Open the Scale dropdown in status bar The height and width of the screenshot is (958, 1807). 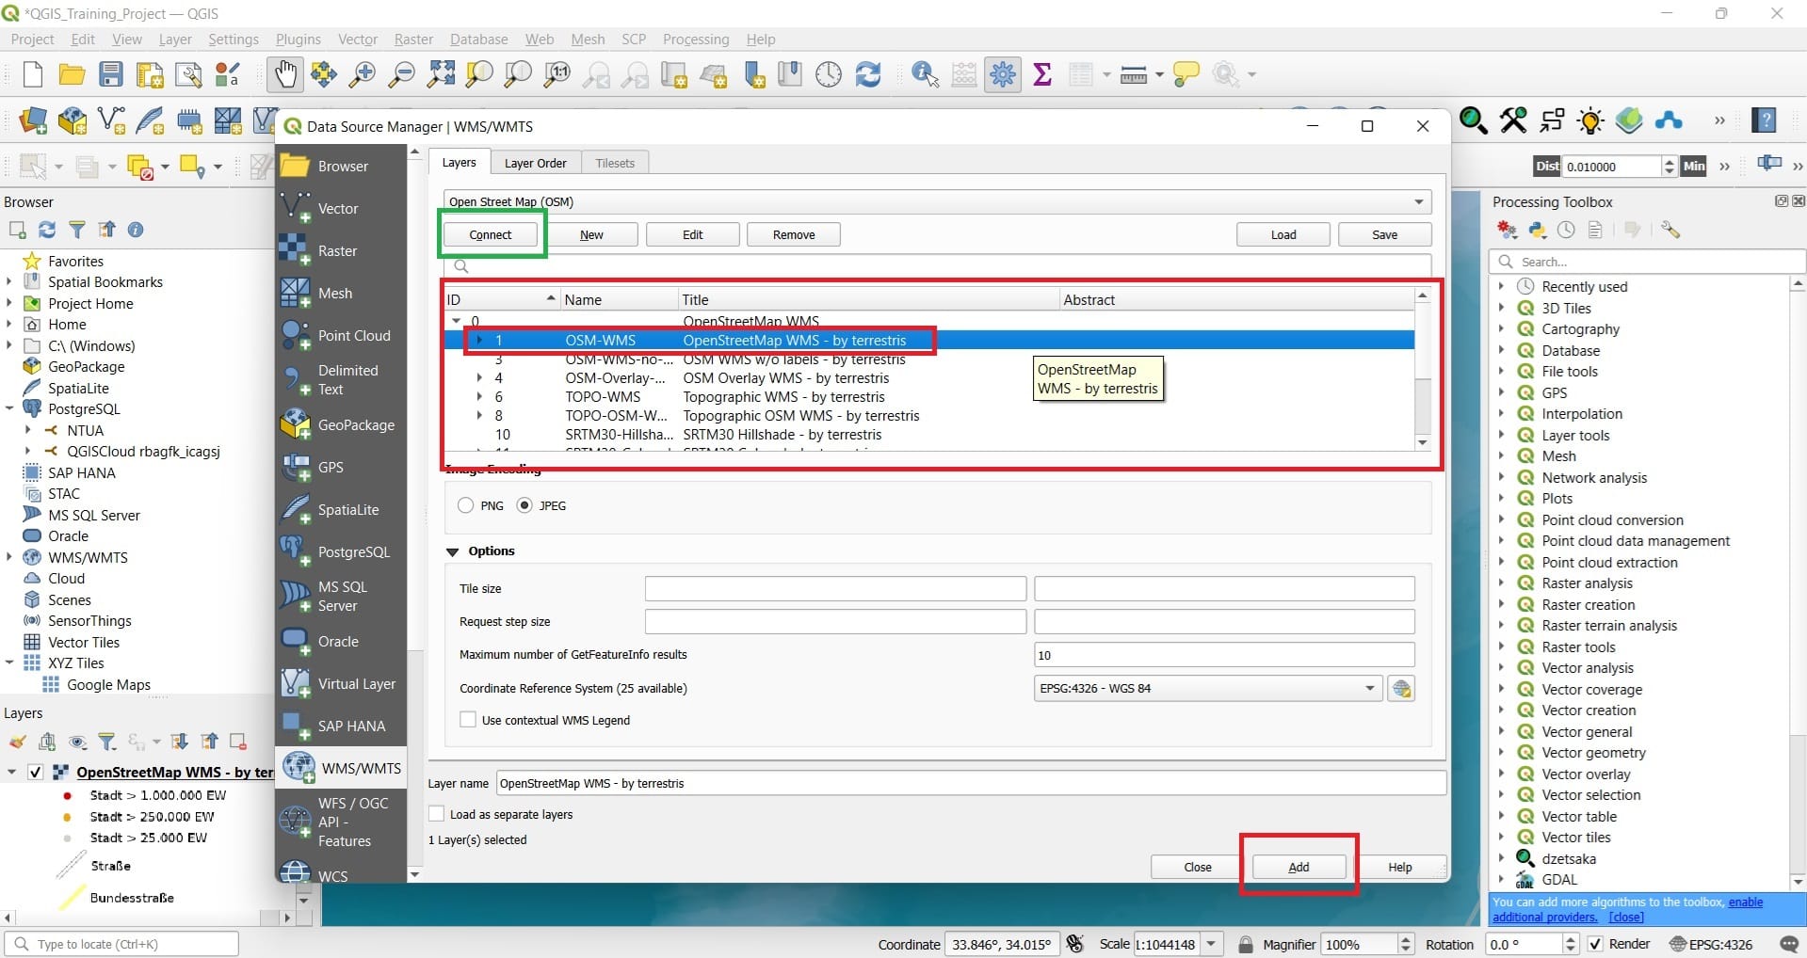pos(1212,944)
